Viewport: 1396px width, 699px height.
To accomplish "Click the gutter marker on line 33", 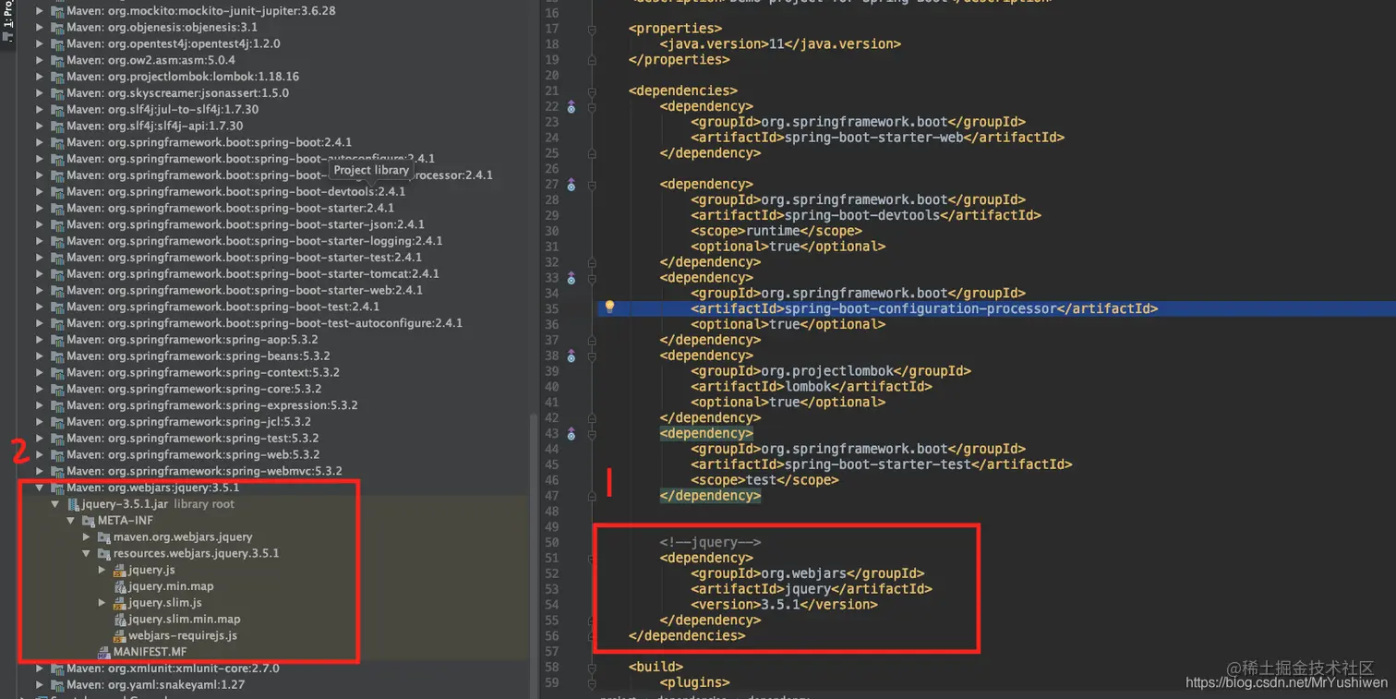I will [572, 279].
